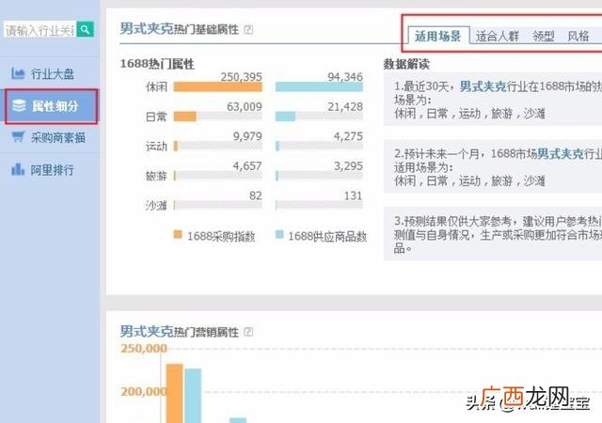The image size is (602, 423).
Task: Toggle the blue 1688供应商品数 legend swatch
Action: click(279, 234)
